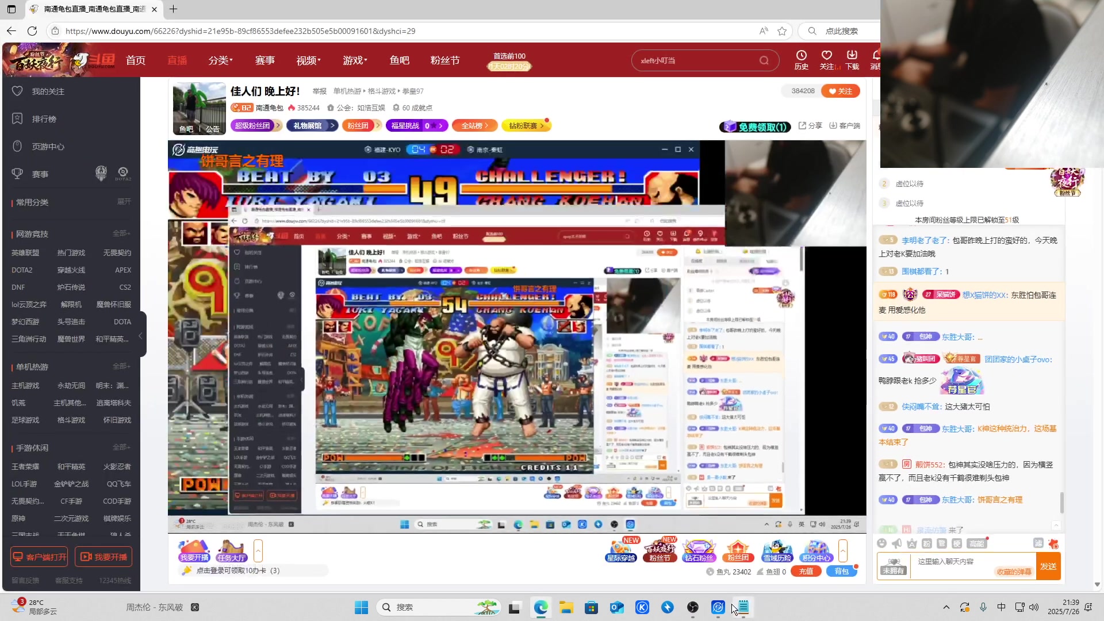Click the helmet esports icon beside 赛事

click(x=101, y=173)
